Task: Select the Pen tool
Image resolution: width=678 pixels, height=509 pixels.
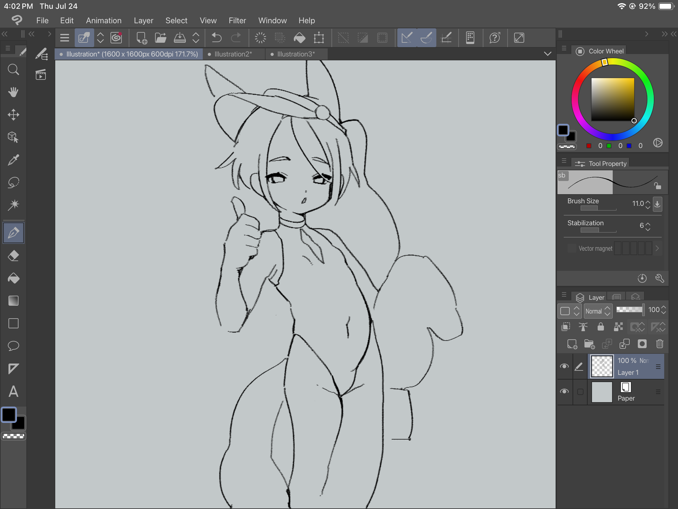Action: click(13, 233)
